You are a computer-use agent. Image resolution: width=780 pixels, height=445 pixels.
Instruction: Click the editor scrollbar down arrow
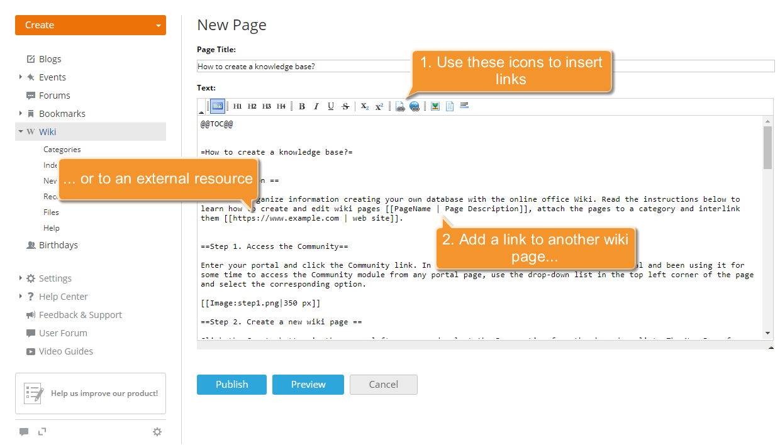767,333
